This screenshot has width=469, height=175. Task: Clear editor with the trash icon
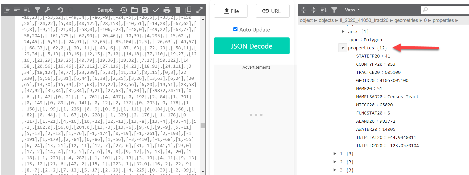(x=178, y=10)
